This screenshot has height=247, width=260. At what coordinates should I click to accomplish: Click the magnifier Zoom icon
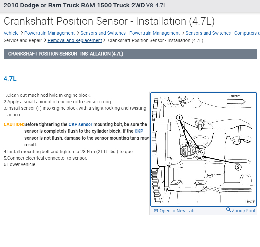(228, 209)
